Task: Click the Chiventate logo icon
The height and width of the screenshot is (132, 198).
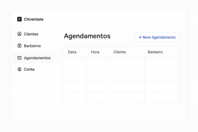Action: click(x=20, y=19)
